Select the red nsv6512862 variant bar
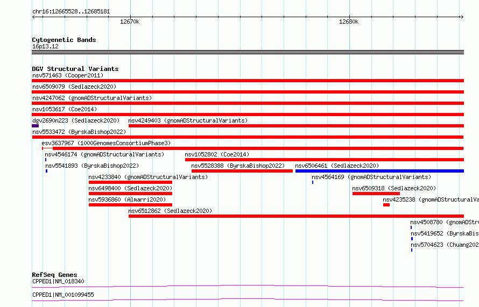 click(297, 216)
